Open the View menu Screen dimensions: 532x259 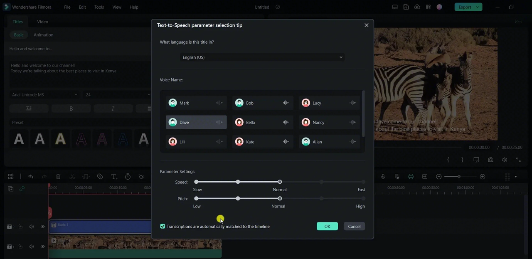117,7
